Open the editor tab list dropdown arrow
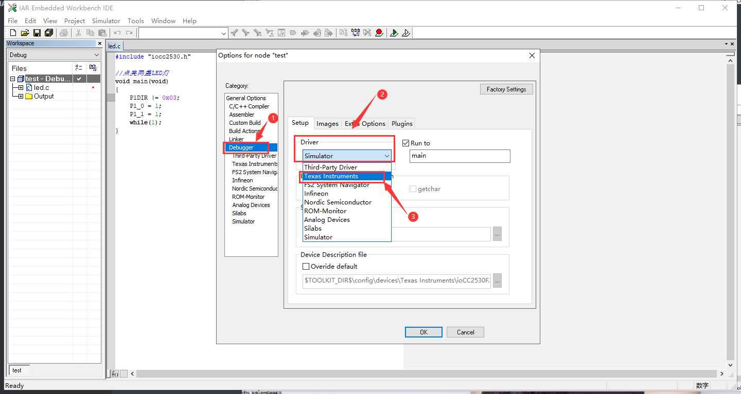This screenshot has height=394, width=741. point(726,44)
